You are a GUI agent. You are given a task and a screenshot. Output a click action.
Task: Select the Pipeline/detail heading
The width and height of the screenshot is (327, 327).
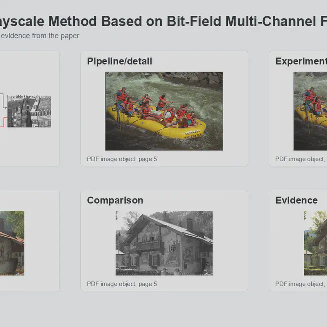coord(120,61)
